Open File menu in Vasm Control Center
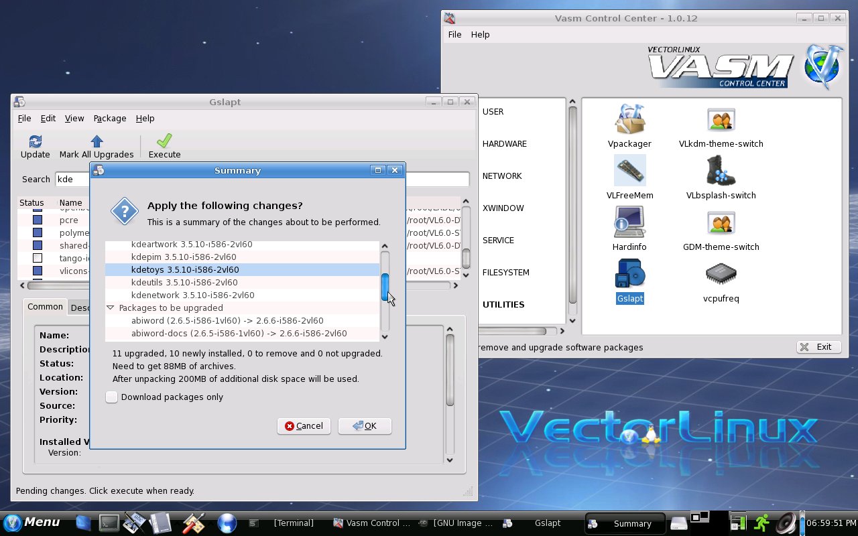The image size is (858, 536). tap(454, 34)
